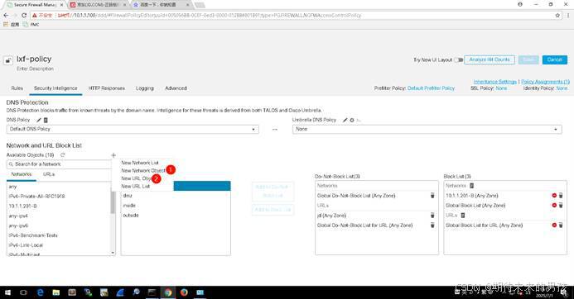Delete jd (Any Zone) from Do-Not-Block List
Viewport: 574px width, 299px height.
[x=432, y=216]
